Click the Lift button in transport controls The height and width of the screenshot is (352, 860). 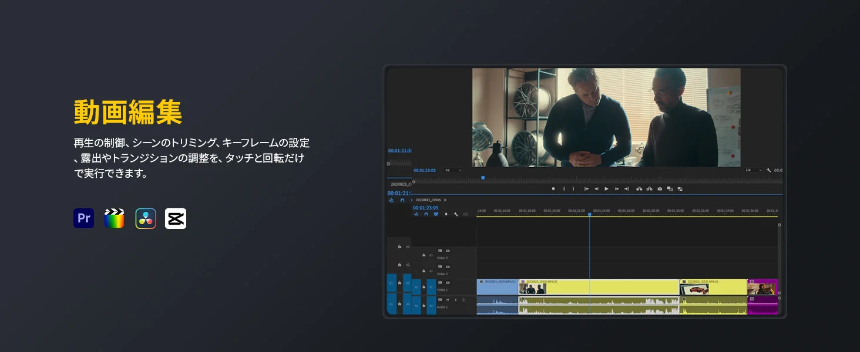pyautogui.click(x=639, y=189)
